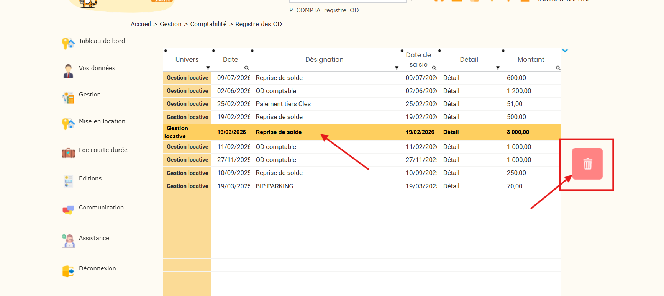This screenshot has width=664, height=296.
Task: Click the Date cell 27/11/2025
Action: coord(233,160)
